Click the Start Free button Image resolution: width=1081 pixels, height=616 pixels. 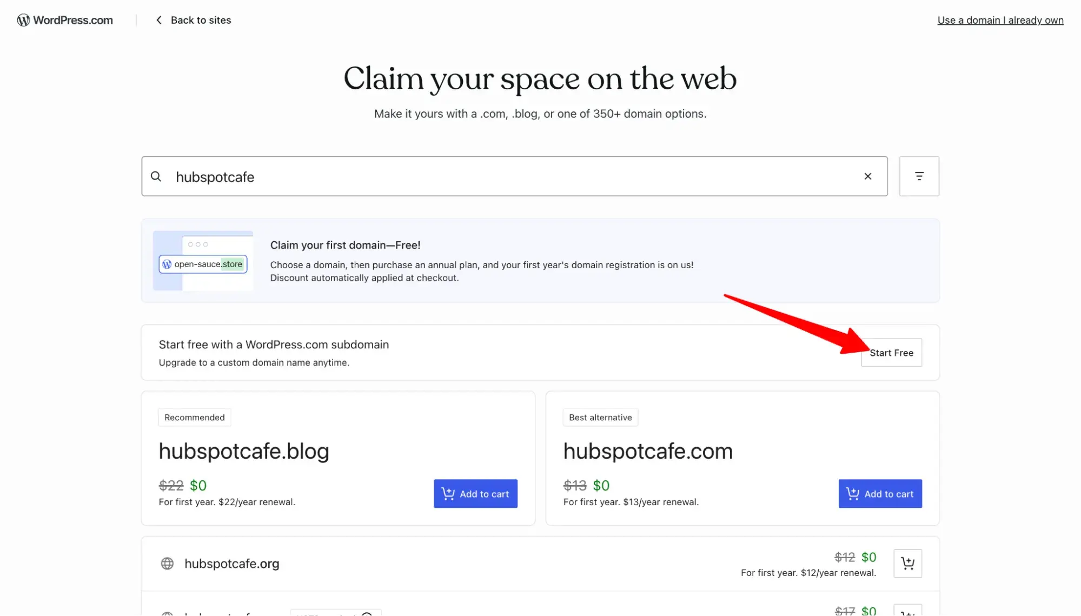pyautogui.click(x=891, y=352)
